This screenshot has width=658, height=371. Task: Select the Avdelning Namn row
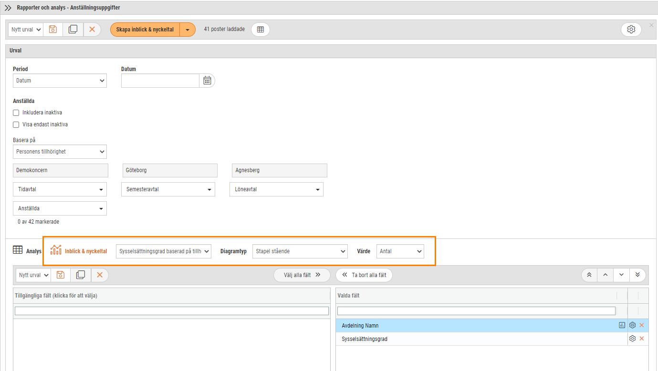tap(492, 325)
